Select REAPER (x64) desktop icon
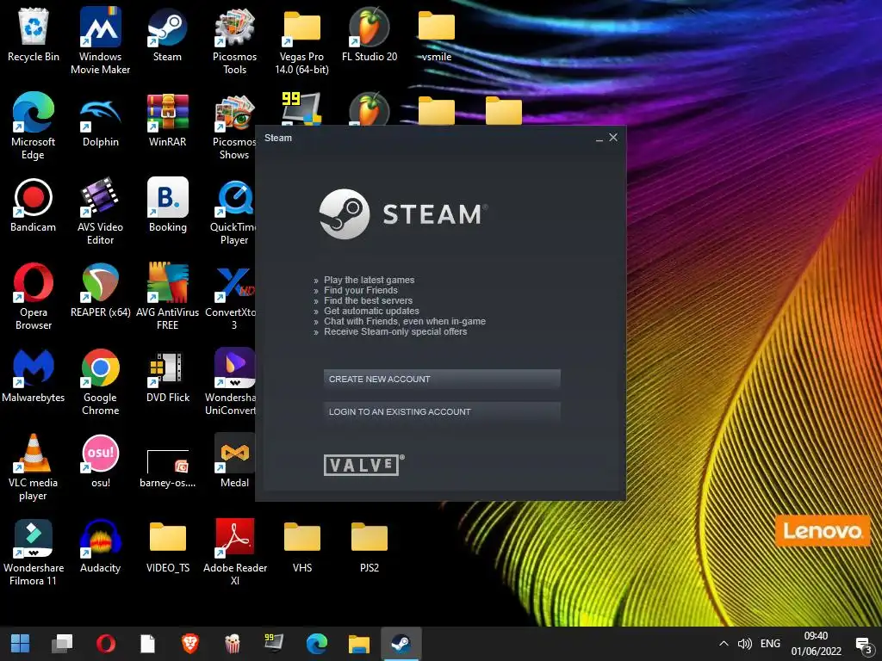The width and height of the screenshot is (882, 661). (x=100, y=291)
